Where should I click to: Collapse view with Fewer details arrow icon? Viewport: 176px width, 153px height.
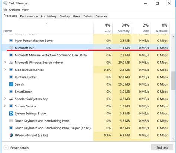[x=6, y=147]
